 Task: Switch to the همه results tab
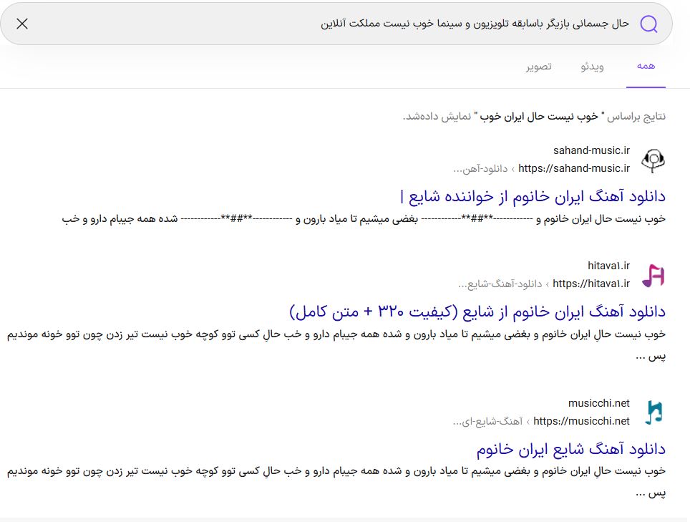point(646,66)
